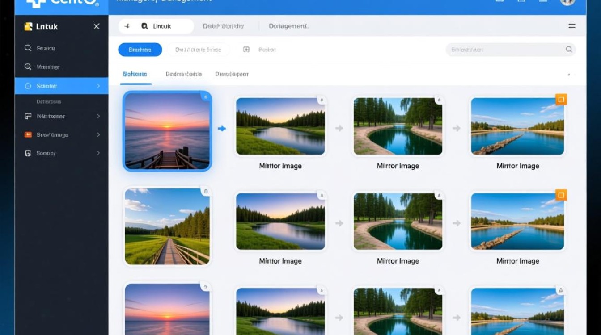Click the magnifier icon inside the search field
The image size is (601, 335).
coord(569,50)
